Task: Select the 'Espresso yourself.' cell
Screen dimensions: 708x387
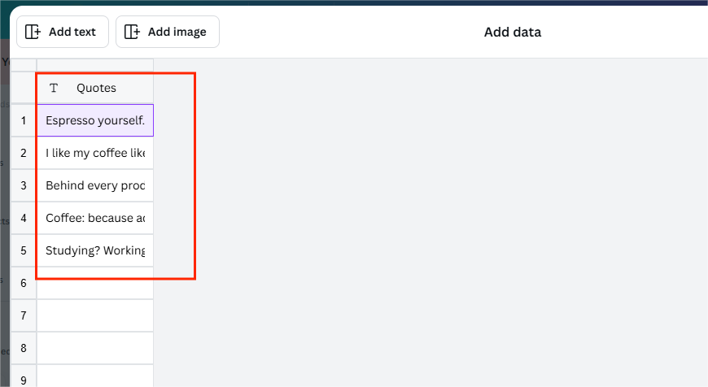Action: (x=95, y=120)
